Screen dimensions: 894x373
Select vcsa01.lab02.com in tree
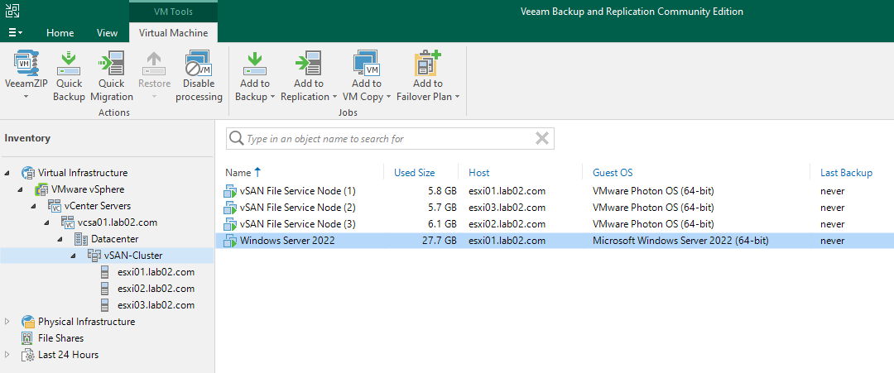(118, 222)
